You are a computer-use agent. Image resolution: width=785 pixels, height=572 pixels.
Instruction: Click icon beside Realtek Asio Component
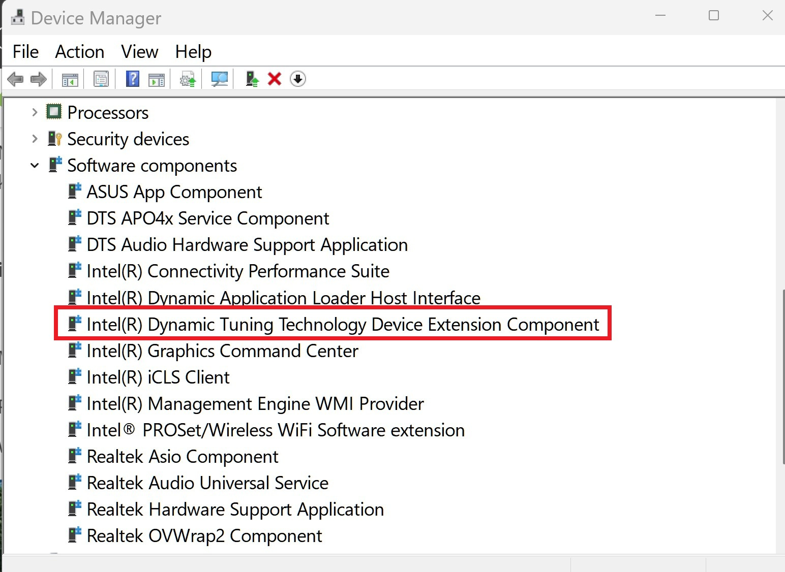tap(75, 456)
